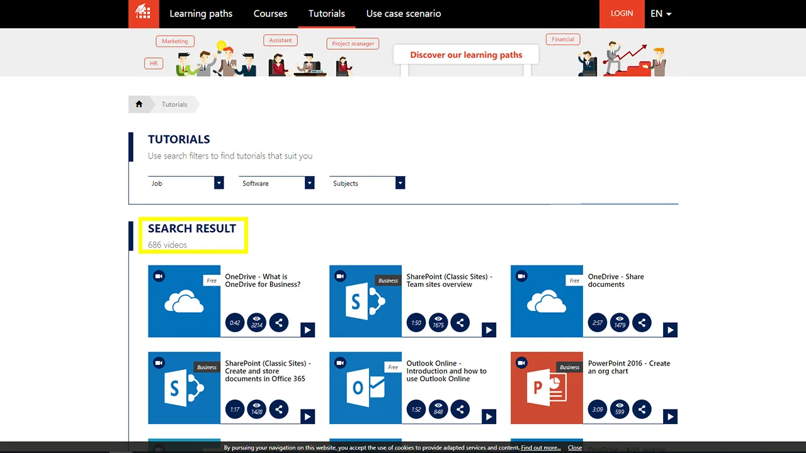
Task: Share What is OneDrive for Business video
Action: [x=278, y=323]
